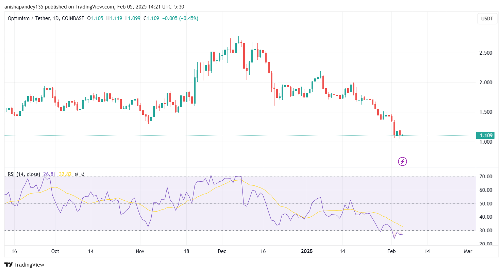Click the COINBASE exchange label
Image resolution: width=503 pixels, height=272 pixels.
(72, 18)
